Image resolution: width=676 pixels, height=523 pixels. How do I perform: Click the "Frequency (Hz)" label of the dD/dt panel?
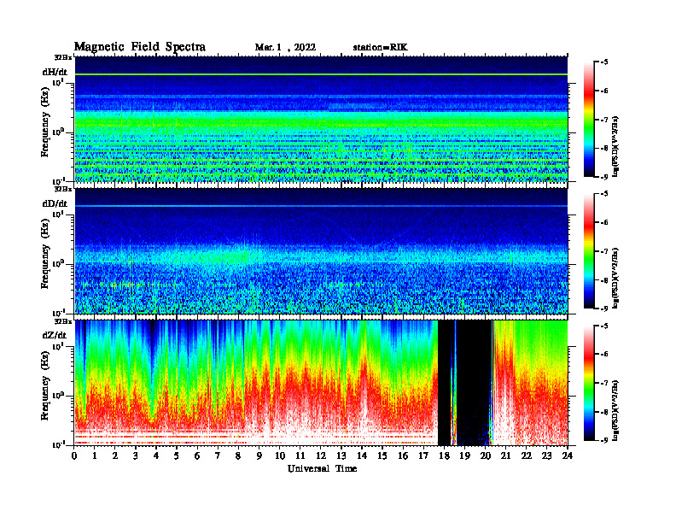pos(44,253)
